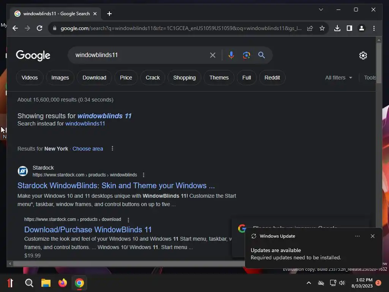Click the page vertical scrollbar thumb
This screenshot has height=292, width=389.
point(379,63)
